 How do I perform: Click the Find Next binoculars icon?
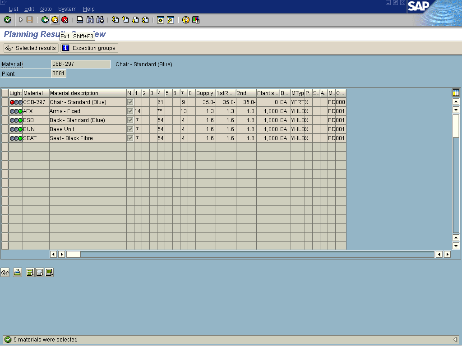pyautogui.click(x=100, y=20)
